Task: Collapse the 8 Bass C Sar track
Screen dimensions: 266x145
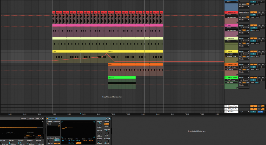Action: pos(226,64)
